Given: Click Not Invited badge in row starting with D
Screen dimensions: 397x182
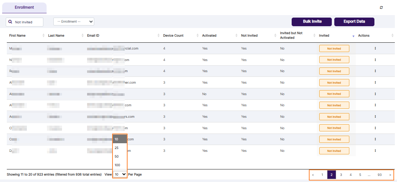Looking at the screenshot, I should click(x=334, y=151).
